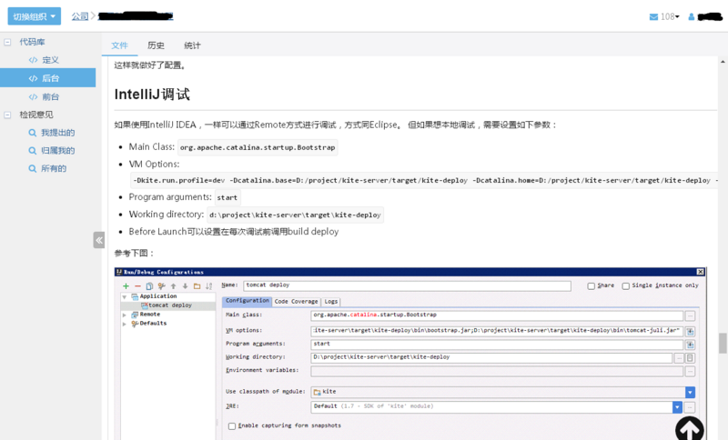Viewport: 728px width, 440px height.
Task: Select the Configuration tab in the dialog
Action: tap(247, 301)
